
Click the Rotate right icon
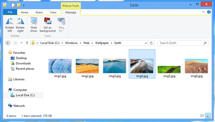pos(20,21)
